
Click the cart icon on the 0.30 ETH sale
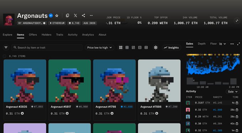pyautogui.click(x=237, y=123)
